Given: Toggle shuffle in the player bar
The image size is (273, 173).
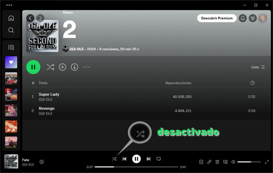Looking at the screenshot, I should [114, 159].
